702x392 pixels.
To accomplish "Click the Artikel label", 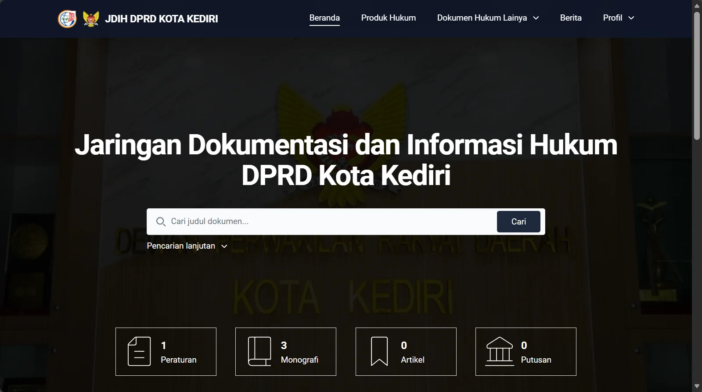I will [413, 360].
